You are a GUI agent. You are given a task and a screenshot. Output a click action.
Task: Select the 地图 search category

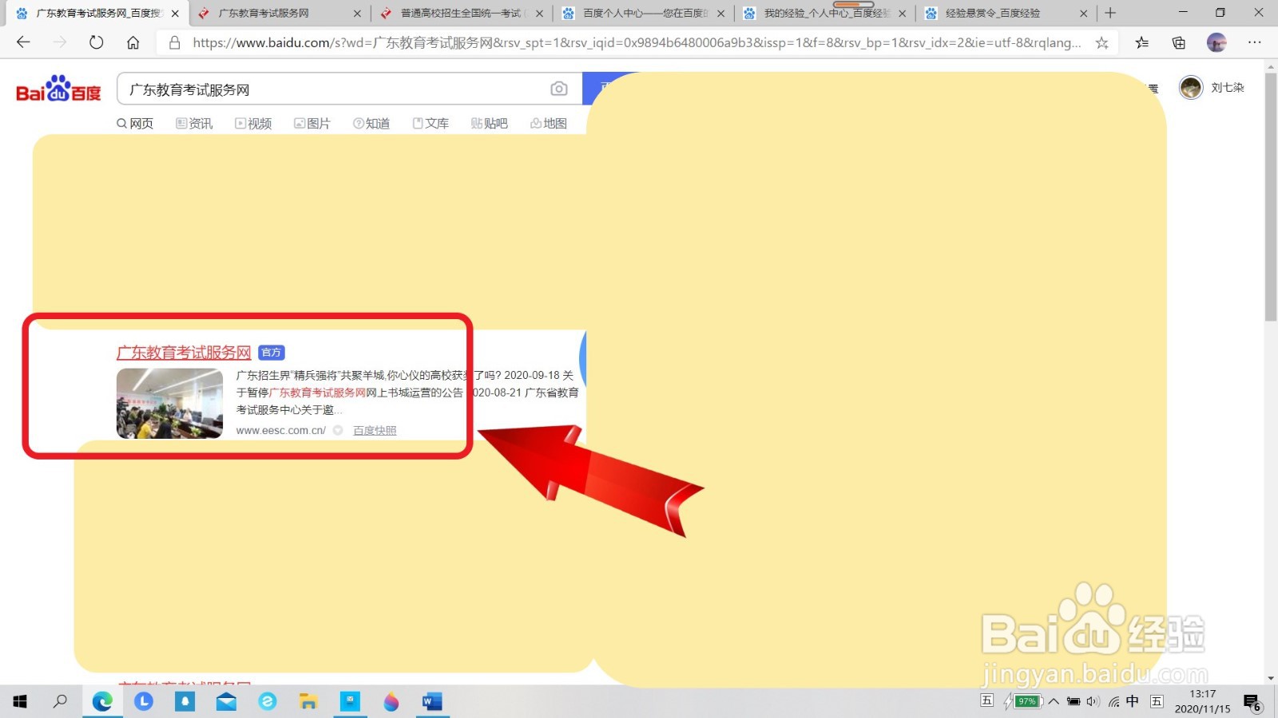point(549,124)
